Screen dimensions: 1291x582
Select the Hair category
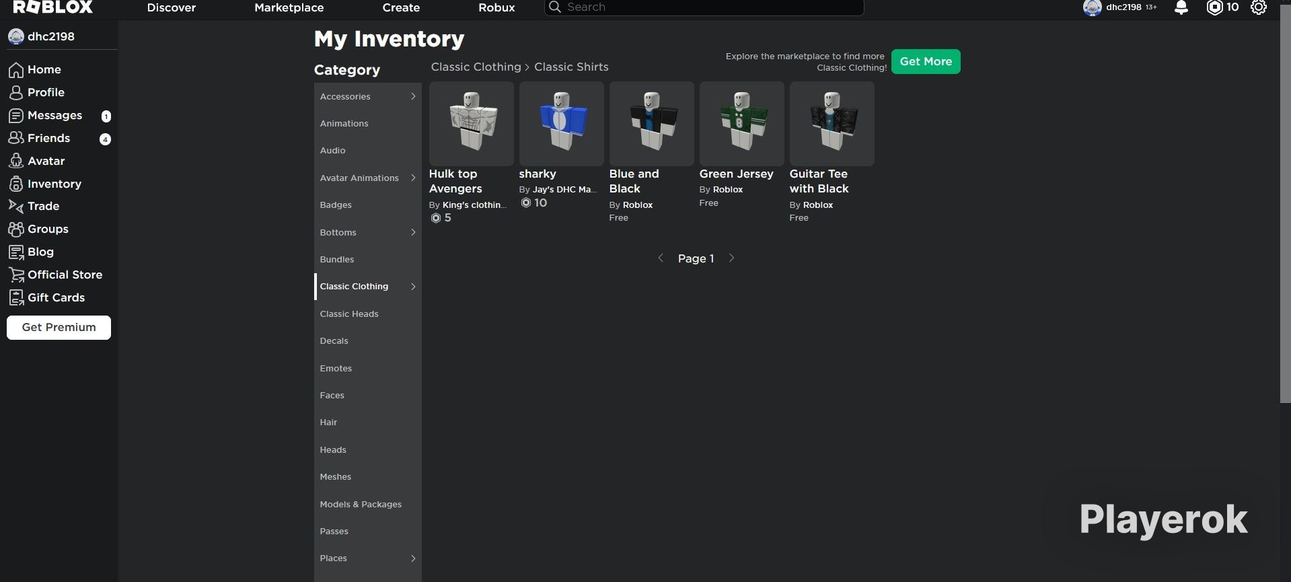click(368, 423)
